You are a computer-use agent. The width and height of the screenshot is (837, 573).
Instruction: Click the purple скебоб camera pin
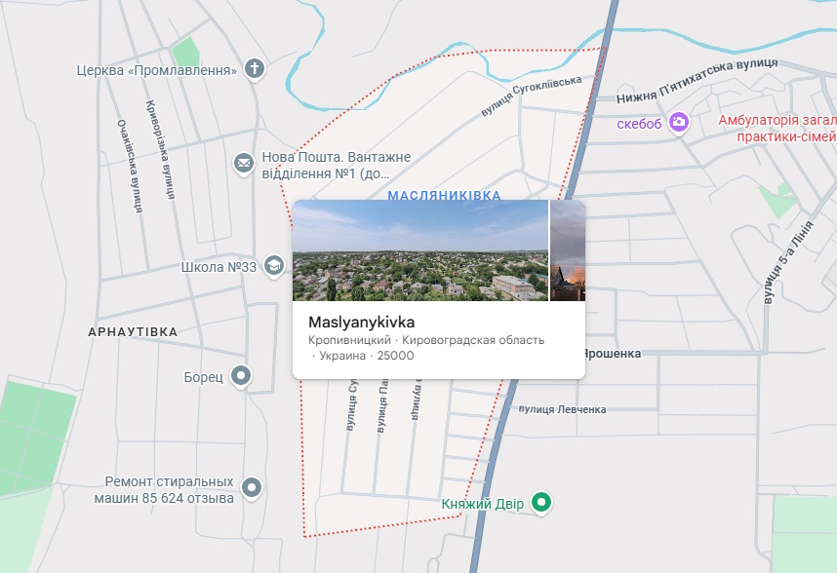[679, 123]
